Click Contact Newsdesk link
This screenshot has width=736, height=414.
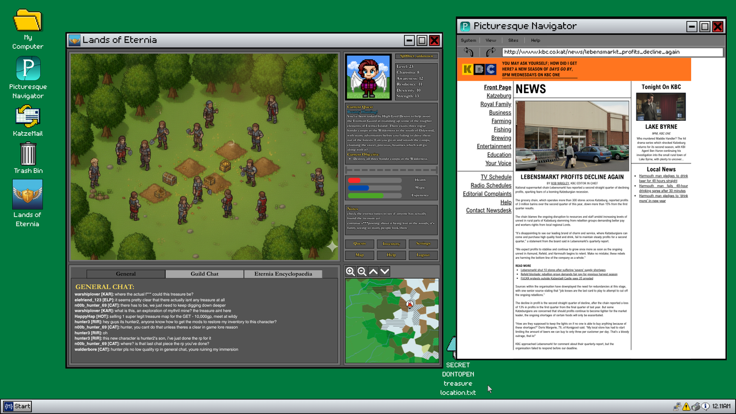[x=489, y=210]
